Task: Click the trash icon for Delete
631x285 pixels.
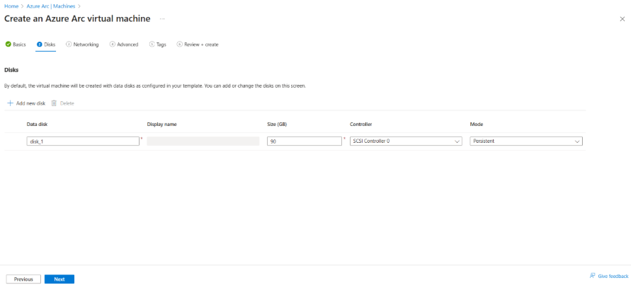Action: click(54, 103)
